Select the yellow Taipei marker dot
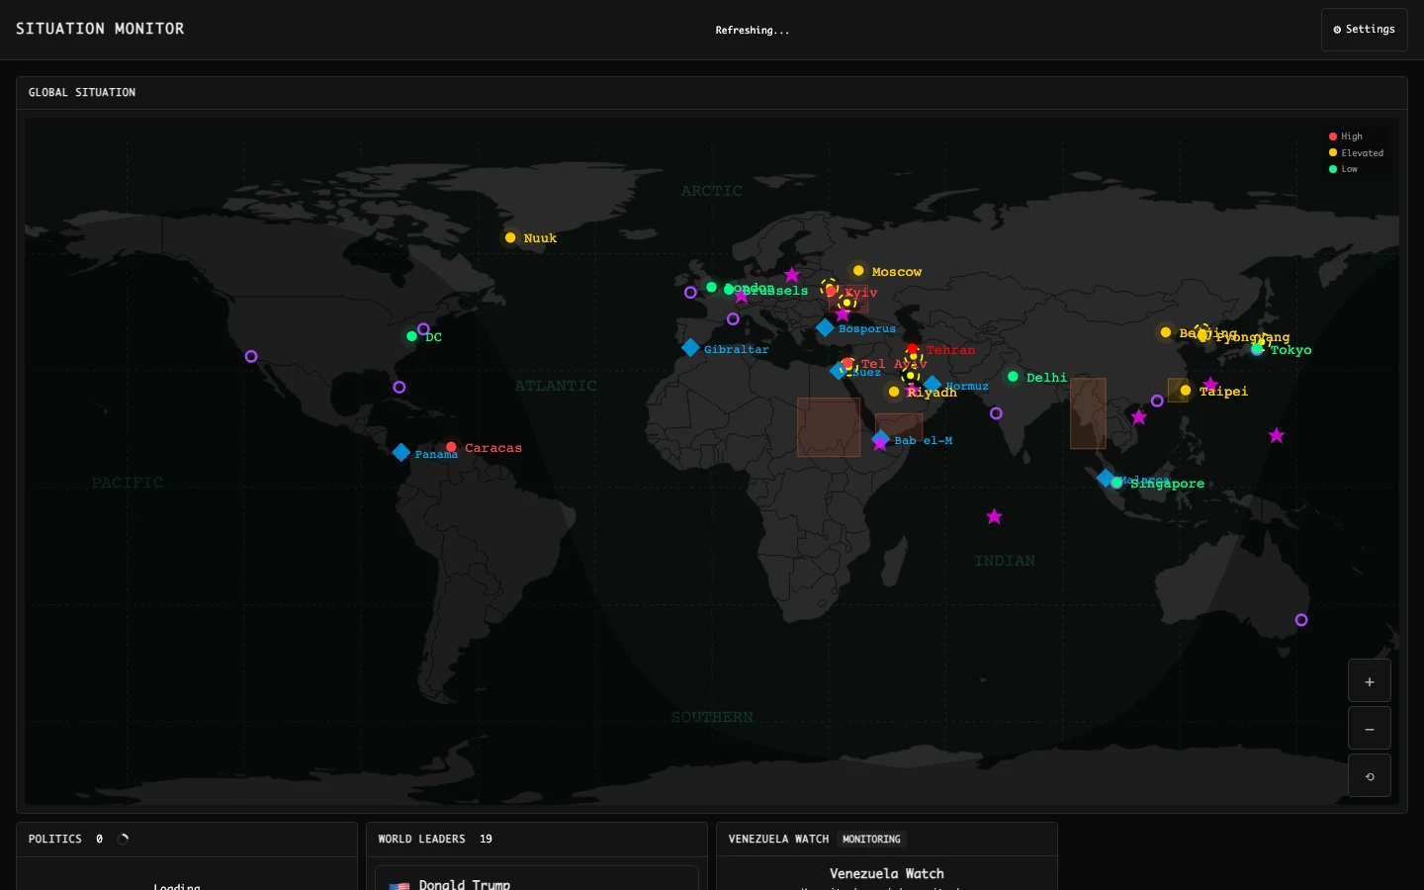The width and height of the screenshot is (1424, 890). (x=1186, y=391)
